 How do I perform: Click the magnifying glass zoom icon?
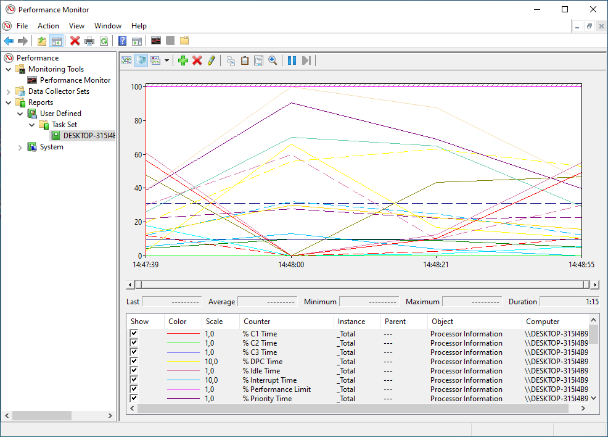pyautogui.click(x=273, y=60)
